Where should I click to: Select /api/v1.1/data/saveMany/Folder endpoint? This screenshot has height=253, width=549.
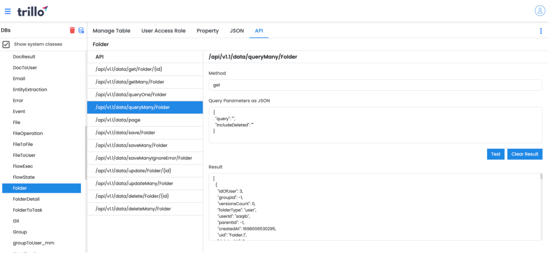(145, 146)
